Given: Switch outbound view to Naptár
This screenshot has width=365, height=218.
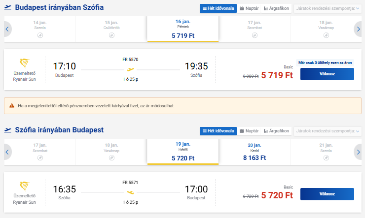Looking at the screenshot, I should (249, 8).
